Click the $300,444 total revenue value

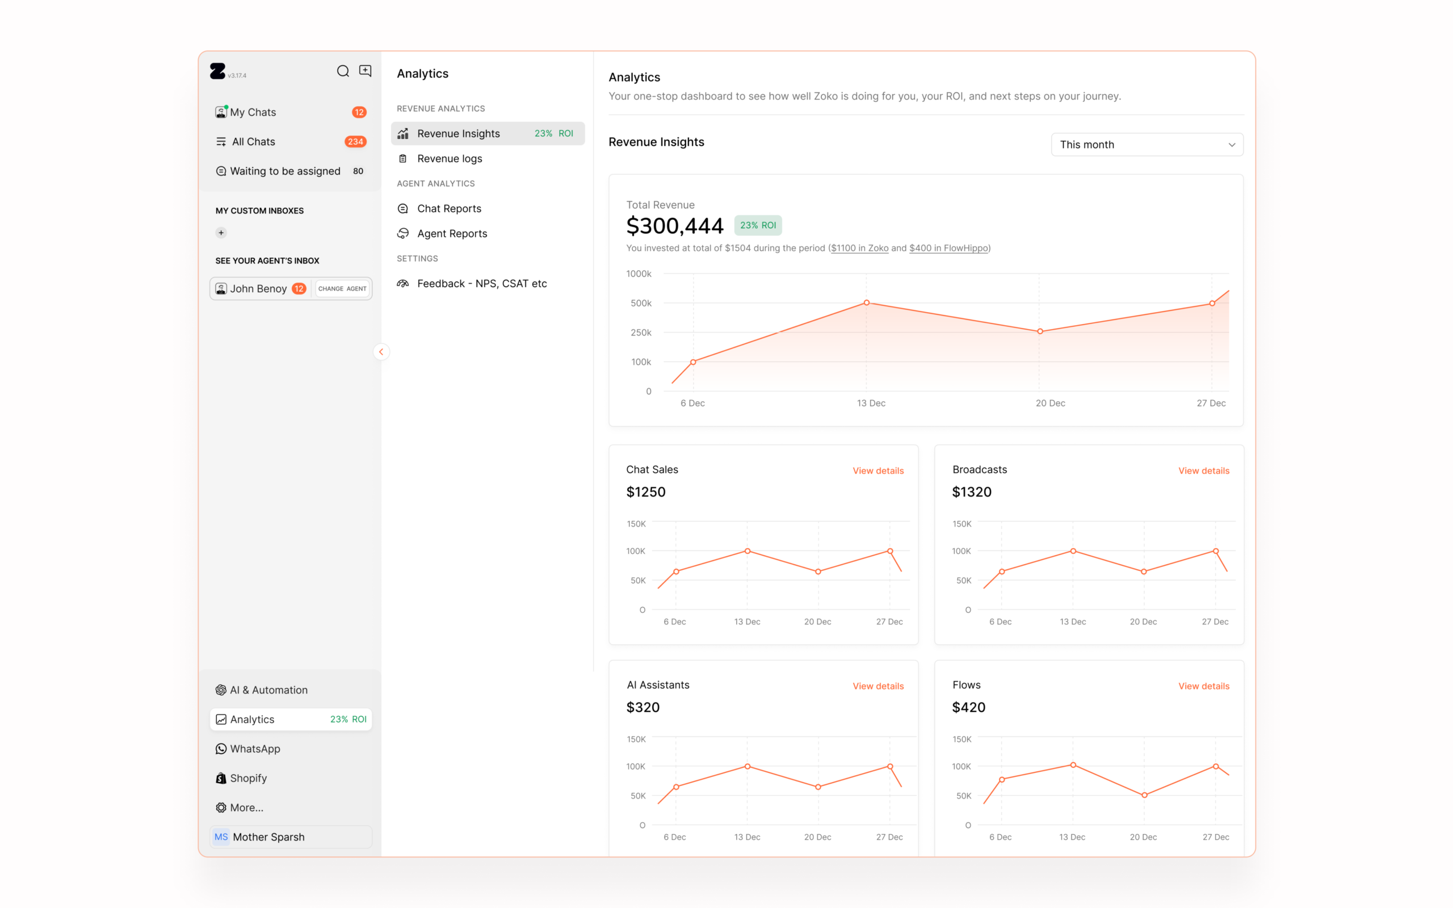pyautogui.click(x=675, y=226)
